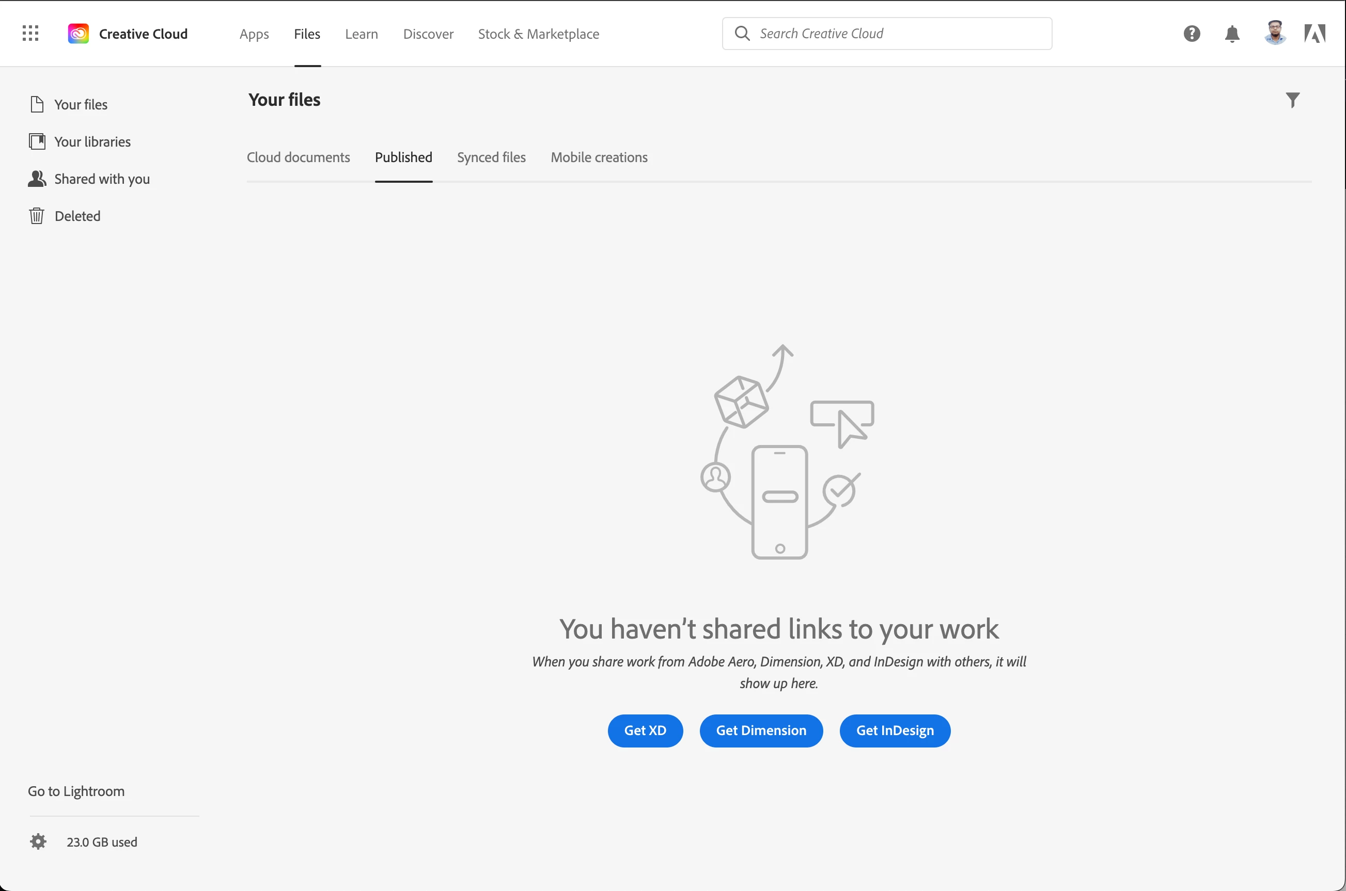Click the Get InDesign button
1346x891 pixels.
(894, 730)
